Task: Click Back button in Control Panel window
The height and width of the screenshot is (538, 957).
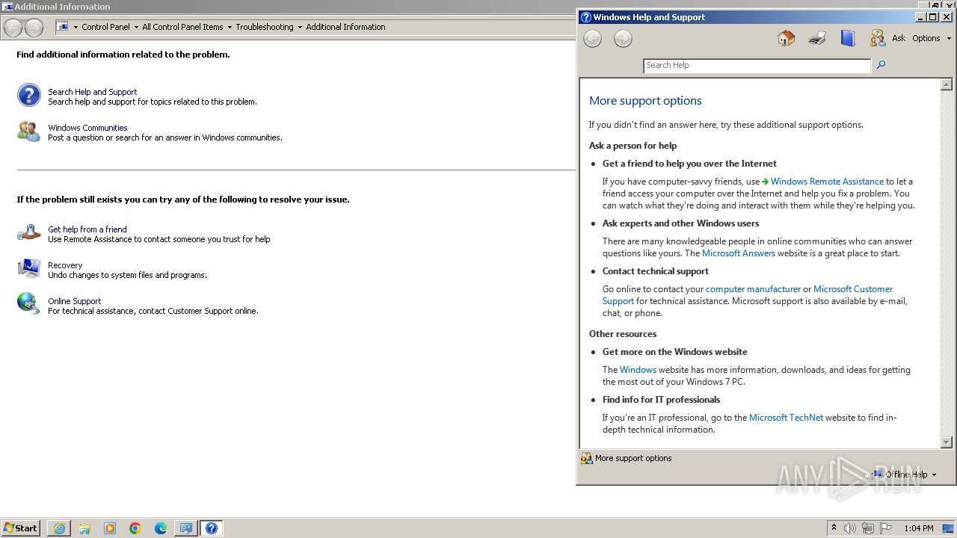Action: (x=13, y=28)
